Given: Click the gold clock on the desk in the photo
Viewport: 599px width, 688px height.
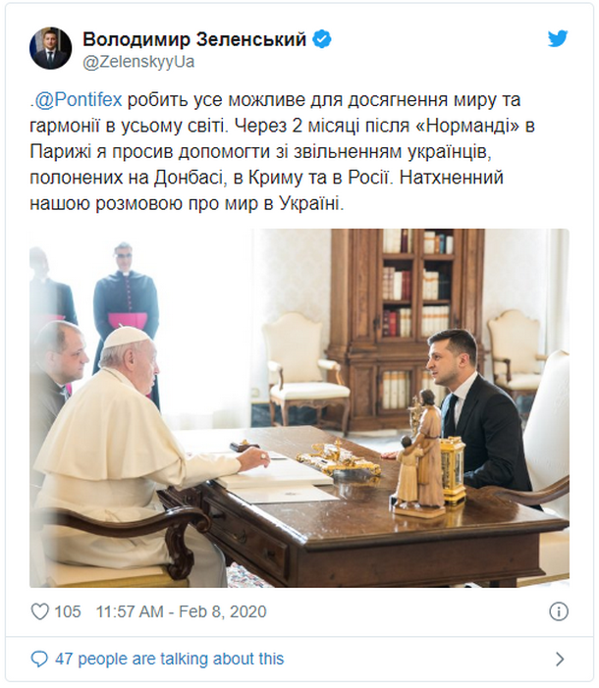Looking at the screenshot, I should pos(453,469).
